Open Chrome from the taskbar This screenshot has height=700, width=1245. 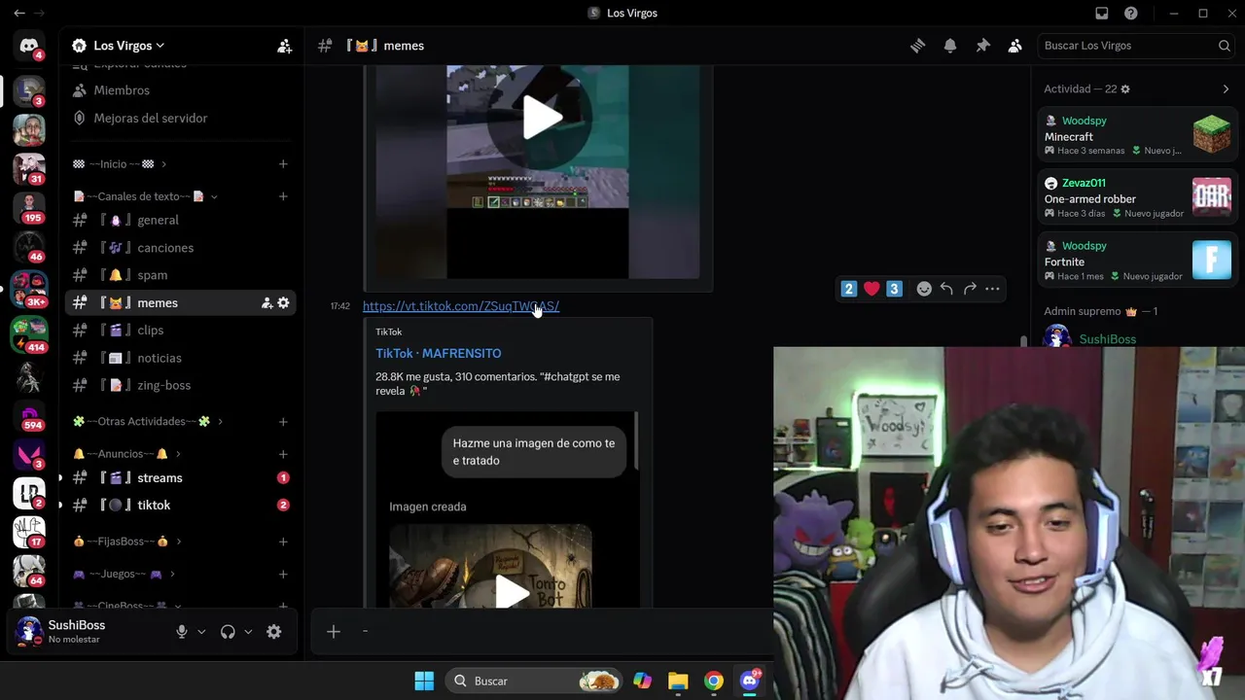714,681
